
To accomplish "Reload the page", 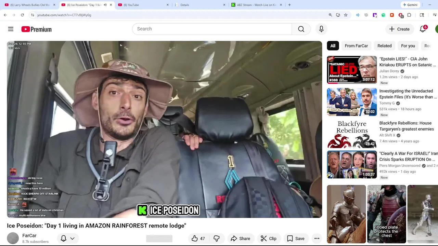I will [x=22, y=15].
